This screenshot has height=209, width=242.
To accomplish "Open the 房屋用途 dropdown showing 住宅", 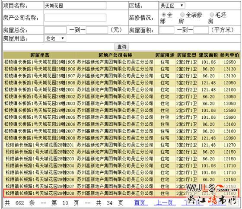I will 55,38.
